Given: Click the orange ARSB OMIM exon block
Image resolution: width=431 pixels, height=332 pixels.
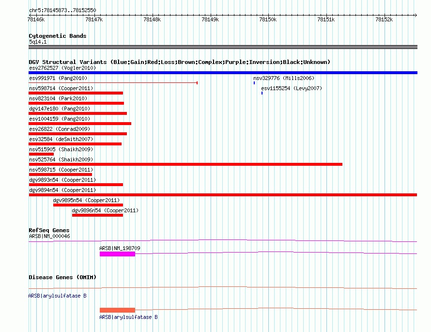Looking at the screenshot, I should pyautogui.click(x=117, y=310).
